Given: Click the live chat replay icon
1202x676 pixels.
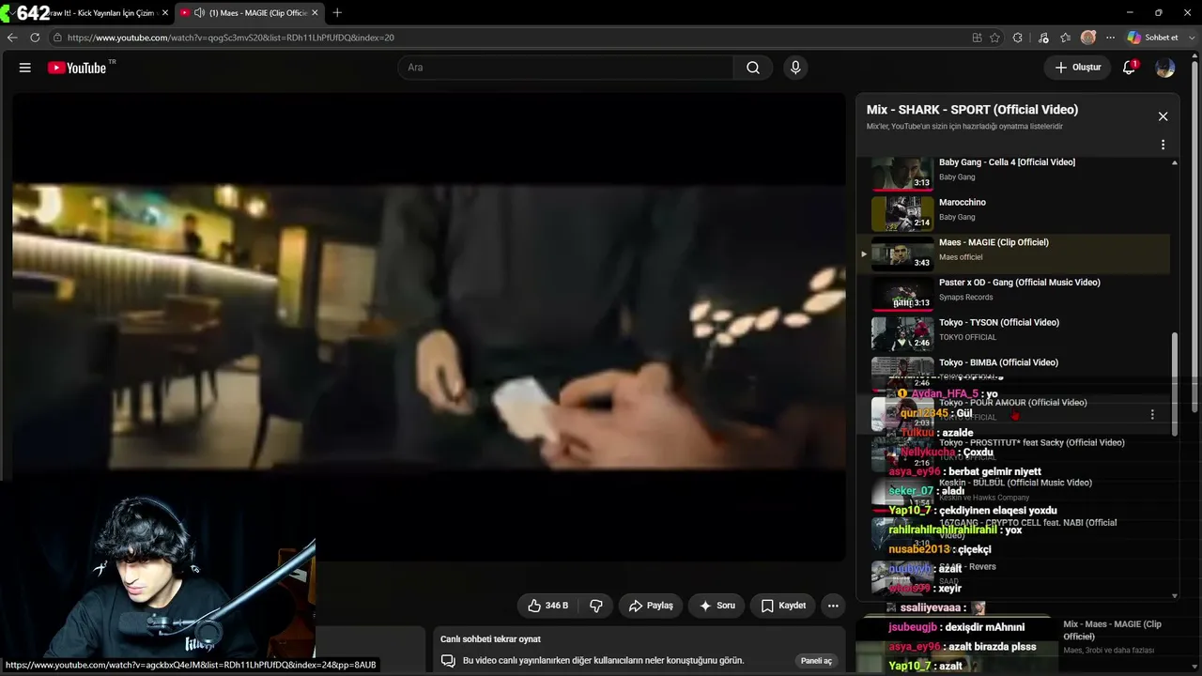Looking at the screenshot, I should click(449, 661).
